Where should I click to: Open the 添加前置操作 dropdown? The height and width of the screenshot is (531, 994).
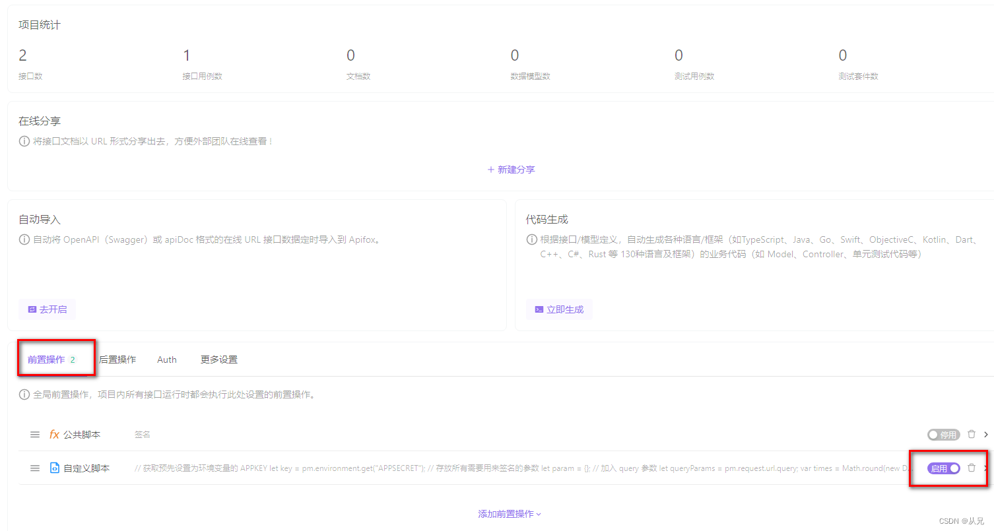point(510,514)
